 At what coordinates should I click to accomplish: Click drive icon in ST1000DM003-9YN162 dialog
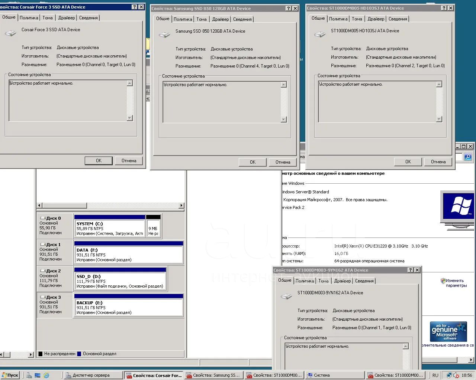tap(287, 296)
